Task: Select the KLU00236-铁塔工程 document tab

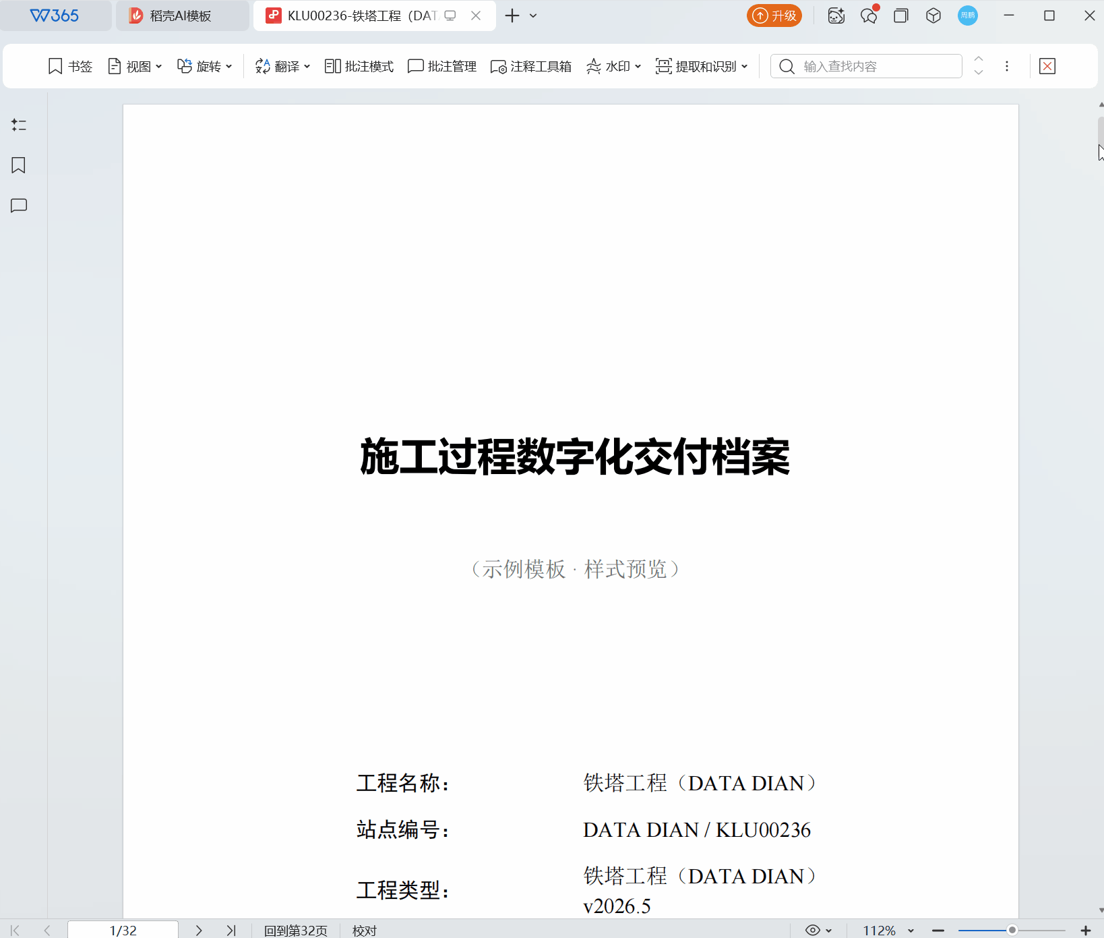Action: (x=362, y=16)
